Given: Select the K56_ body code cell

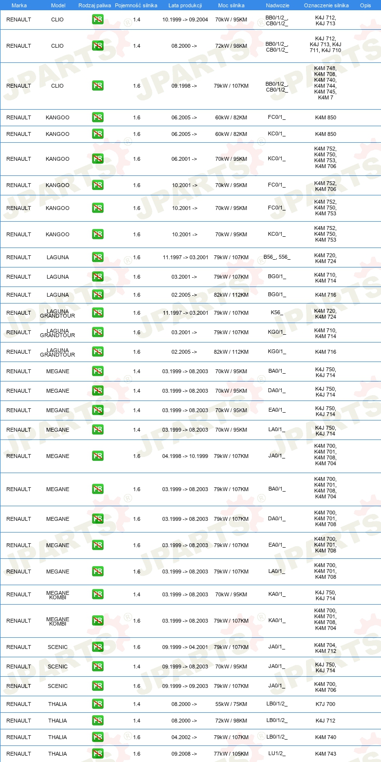Looking at the screenshot, I should click(x=277, y=313).
